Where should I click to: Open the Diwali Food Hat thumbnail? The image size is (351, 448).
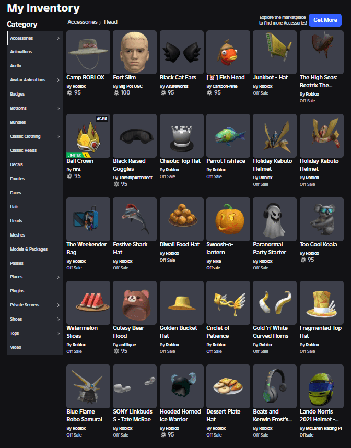click(181, 219)
